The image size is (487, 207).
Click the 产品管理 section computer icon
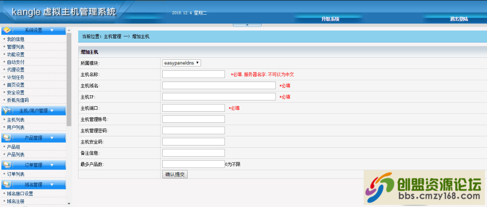(x=7, y=138)
